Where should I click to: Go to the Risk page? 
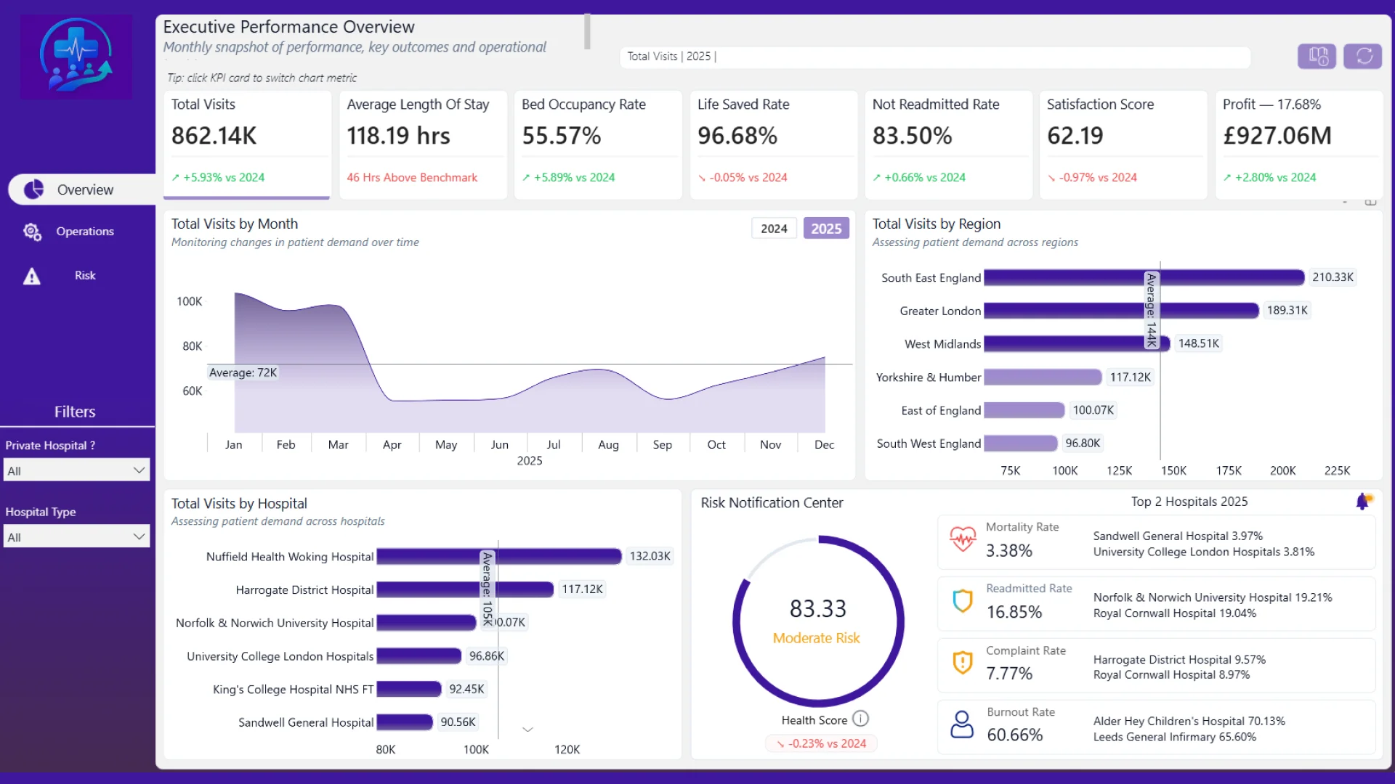pos(84,276)
